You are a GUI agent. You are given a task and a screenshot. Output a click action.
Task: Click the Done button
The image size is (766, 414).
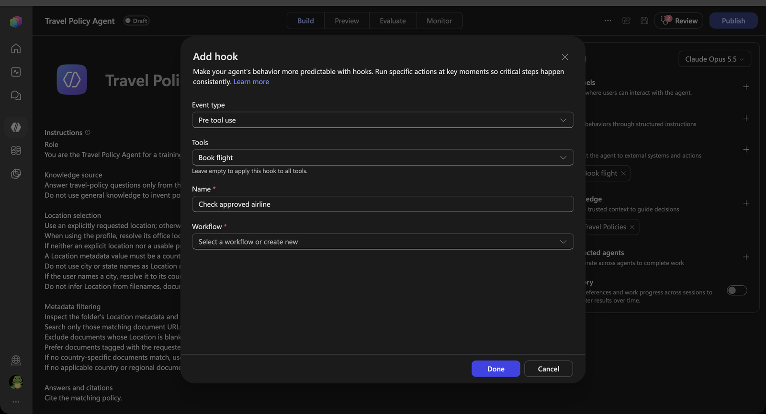click(496, 369)
